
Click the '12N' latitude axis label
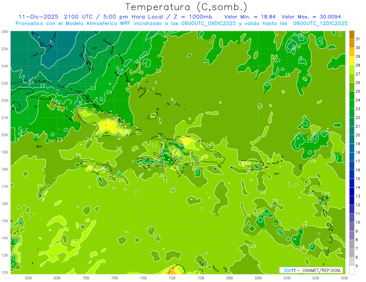pyautogui.click(x=4, y=272)
